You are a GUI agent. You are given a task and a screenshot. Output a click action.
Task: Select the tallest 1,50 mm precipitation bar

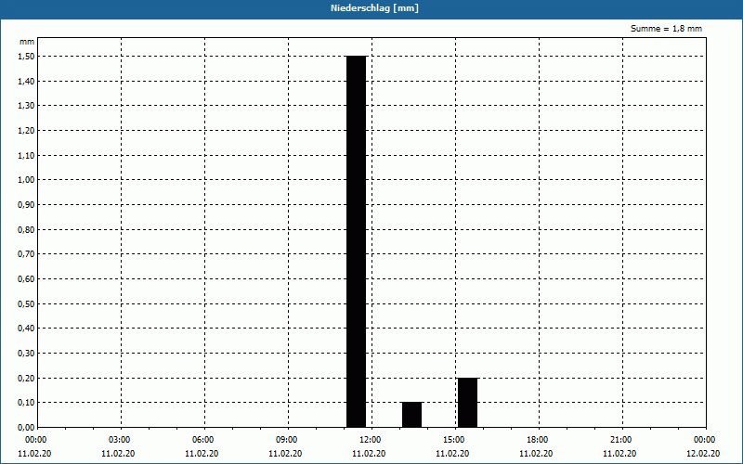(x=357, y=241)
